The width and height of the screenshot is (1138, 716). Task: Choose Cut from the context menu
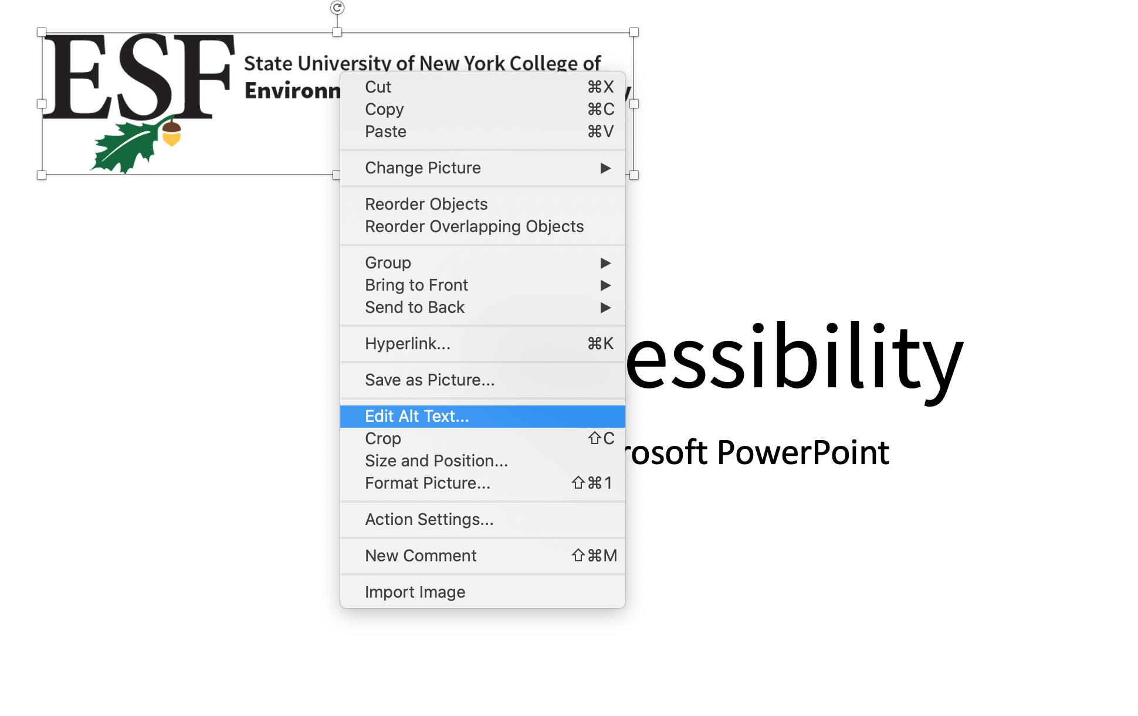(482, 87)
